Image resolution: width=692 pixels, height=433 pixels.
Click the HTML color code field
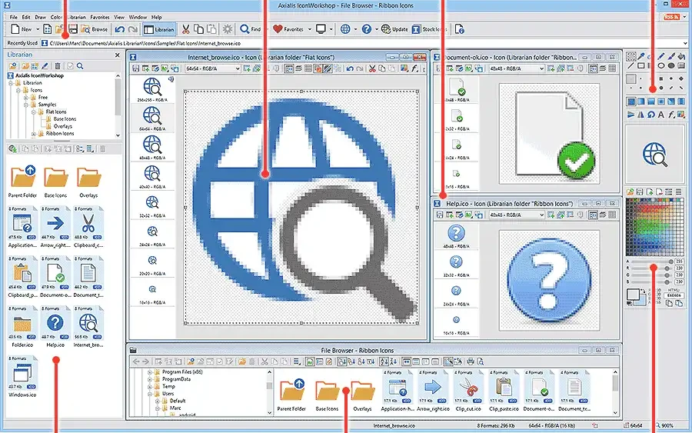coord(674,295)
